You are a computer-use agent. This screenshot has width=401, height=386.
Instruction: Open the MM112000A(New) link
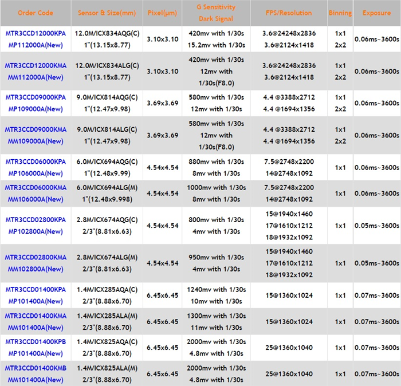pyautogui.click(x=36, y=77)
